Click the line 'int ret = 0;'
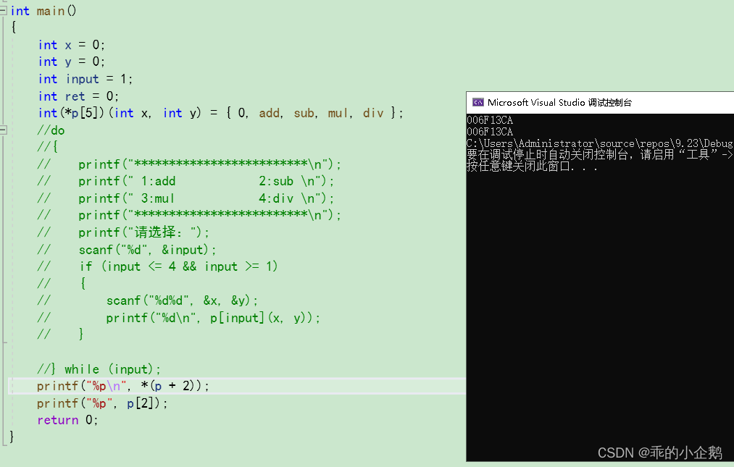 click(x=78, y=96)
